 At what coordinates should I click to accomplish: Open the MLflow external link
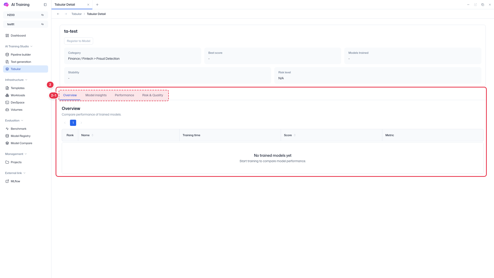click(25, 181)
